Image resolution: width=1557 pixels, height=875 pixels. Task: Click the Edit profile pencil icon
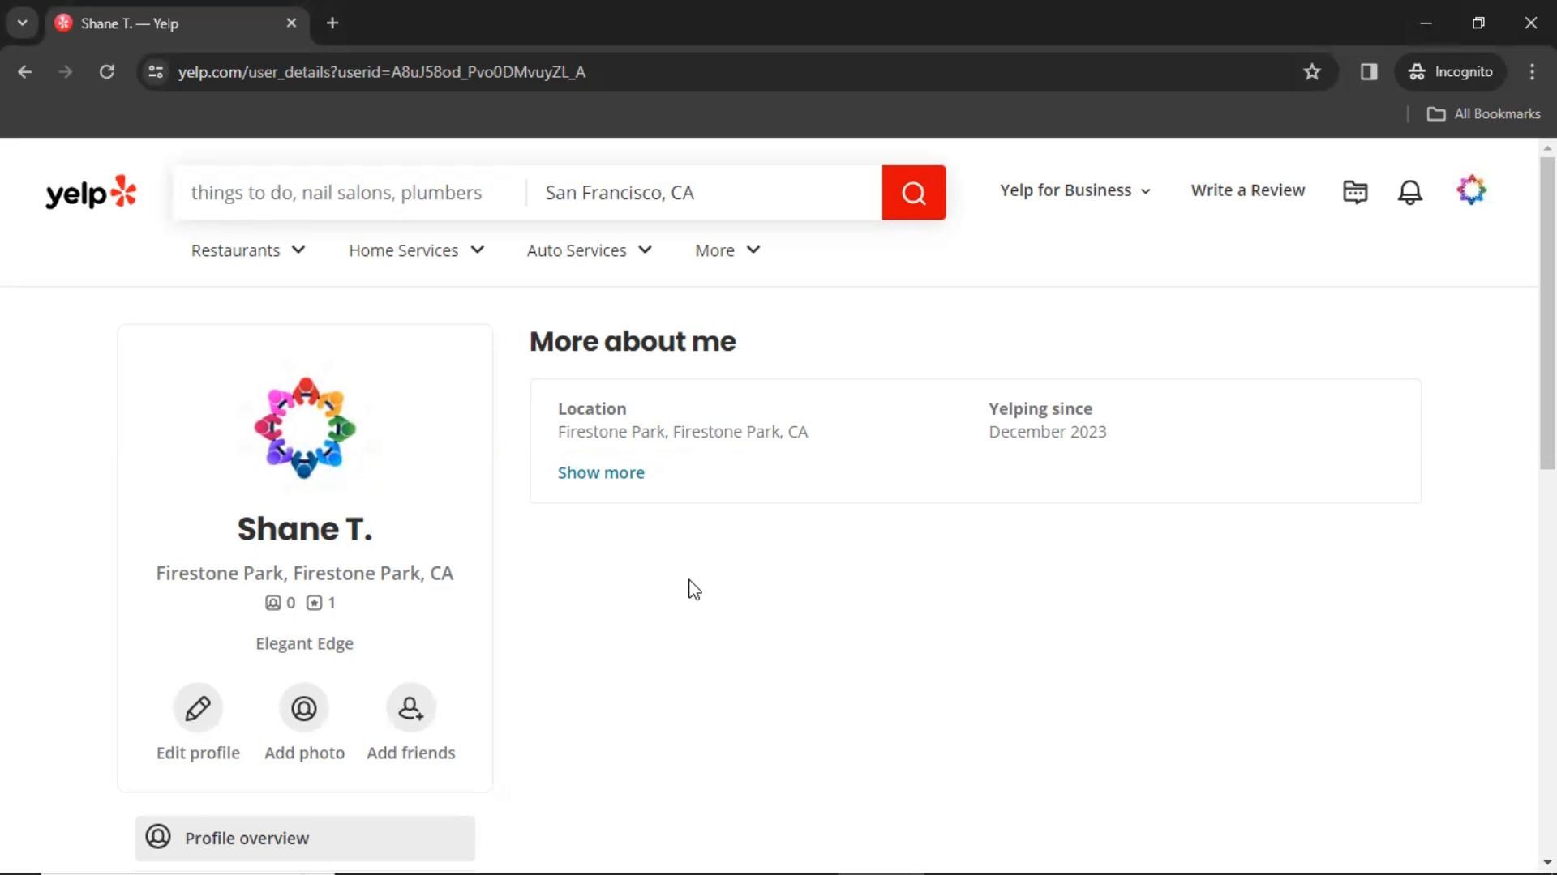[x=198, y=708]
